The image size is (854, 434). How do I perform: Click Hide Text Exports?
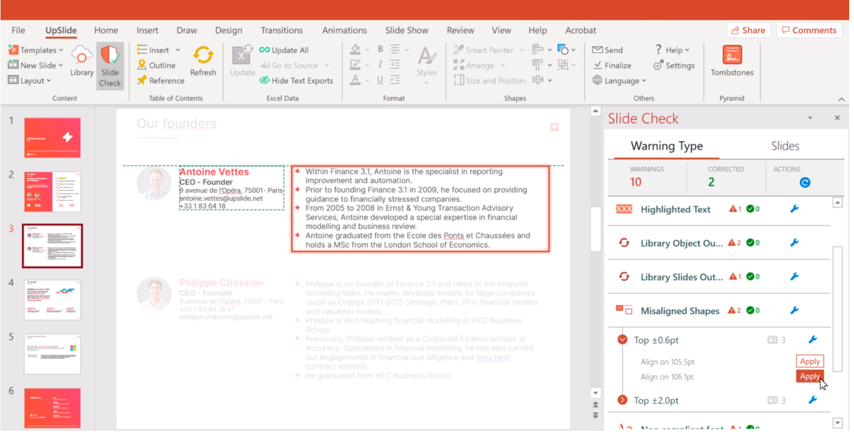point(296,81)
